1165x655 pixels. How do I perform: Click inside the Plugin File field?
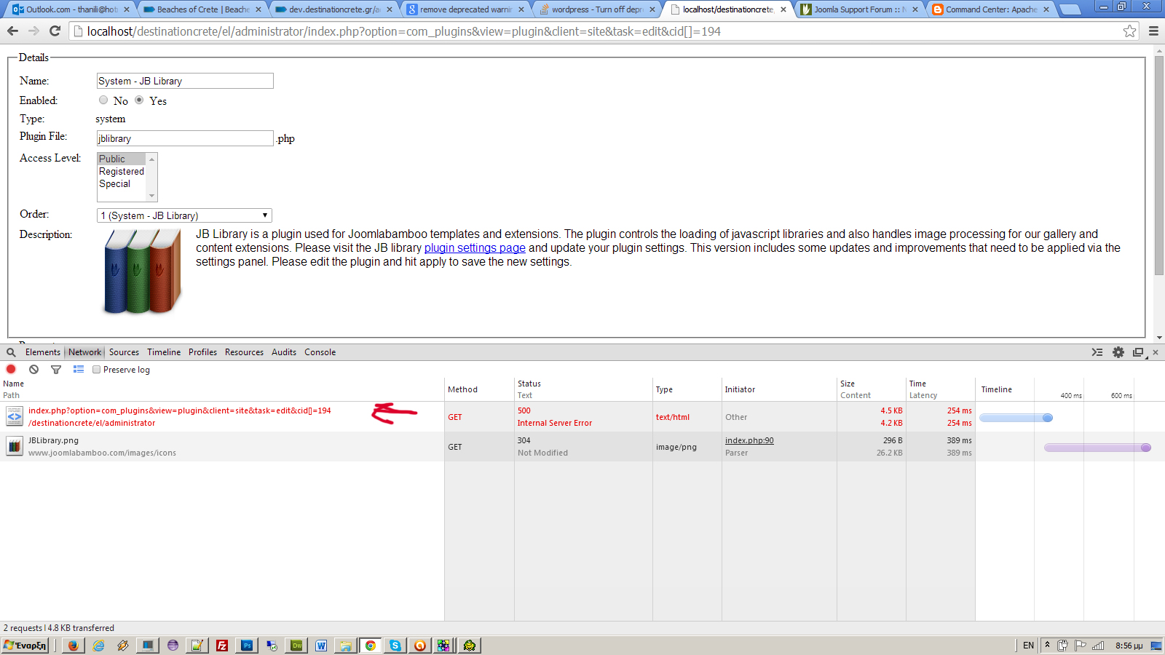tap(185, 138)
